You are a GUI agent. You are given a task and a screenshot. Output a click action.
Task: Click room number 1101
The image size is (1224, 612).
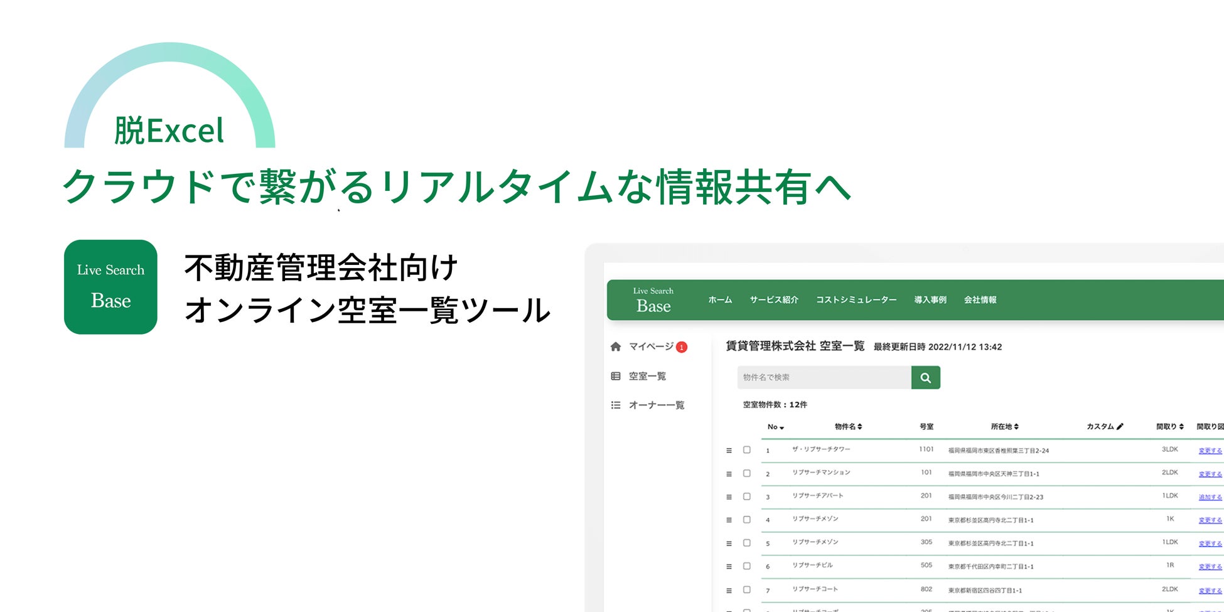926,449
